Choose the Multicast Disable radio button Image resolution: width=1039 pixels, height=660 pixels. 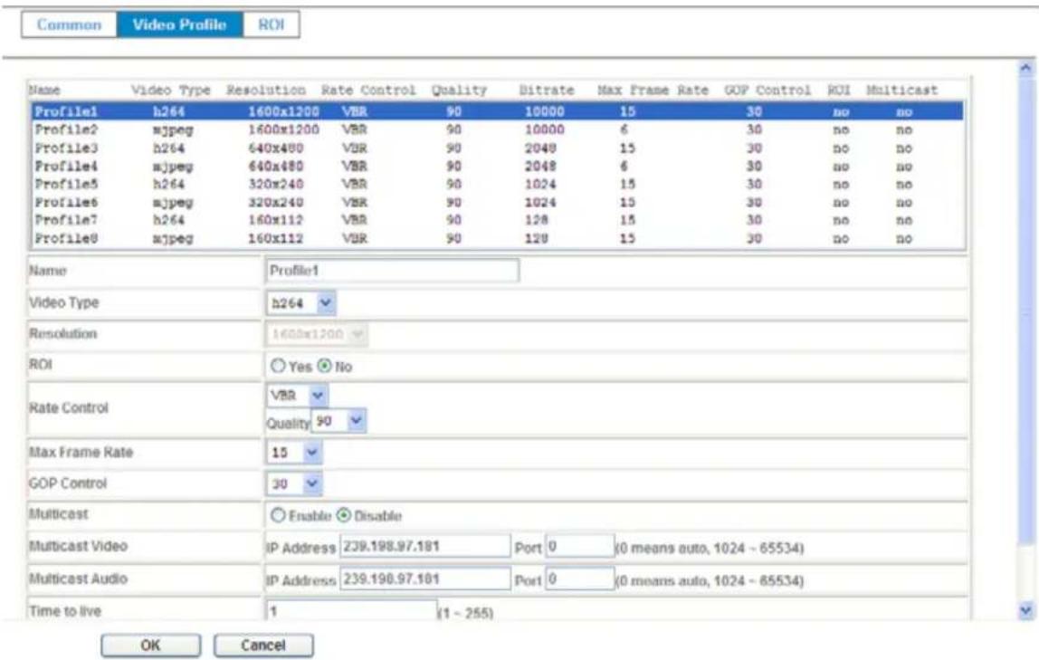pyautogui.click(x=343, y=515)
